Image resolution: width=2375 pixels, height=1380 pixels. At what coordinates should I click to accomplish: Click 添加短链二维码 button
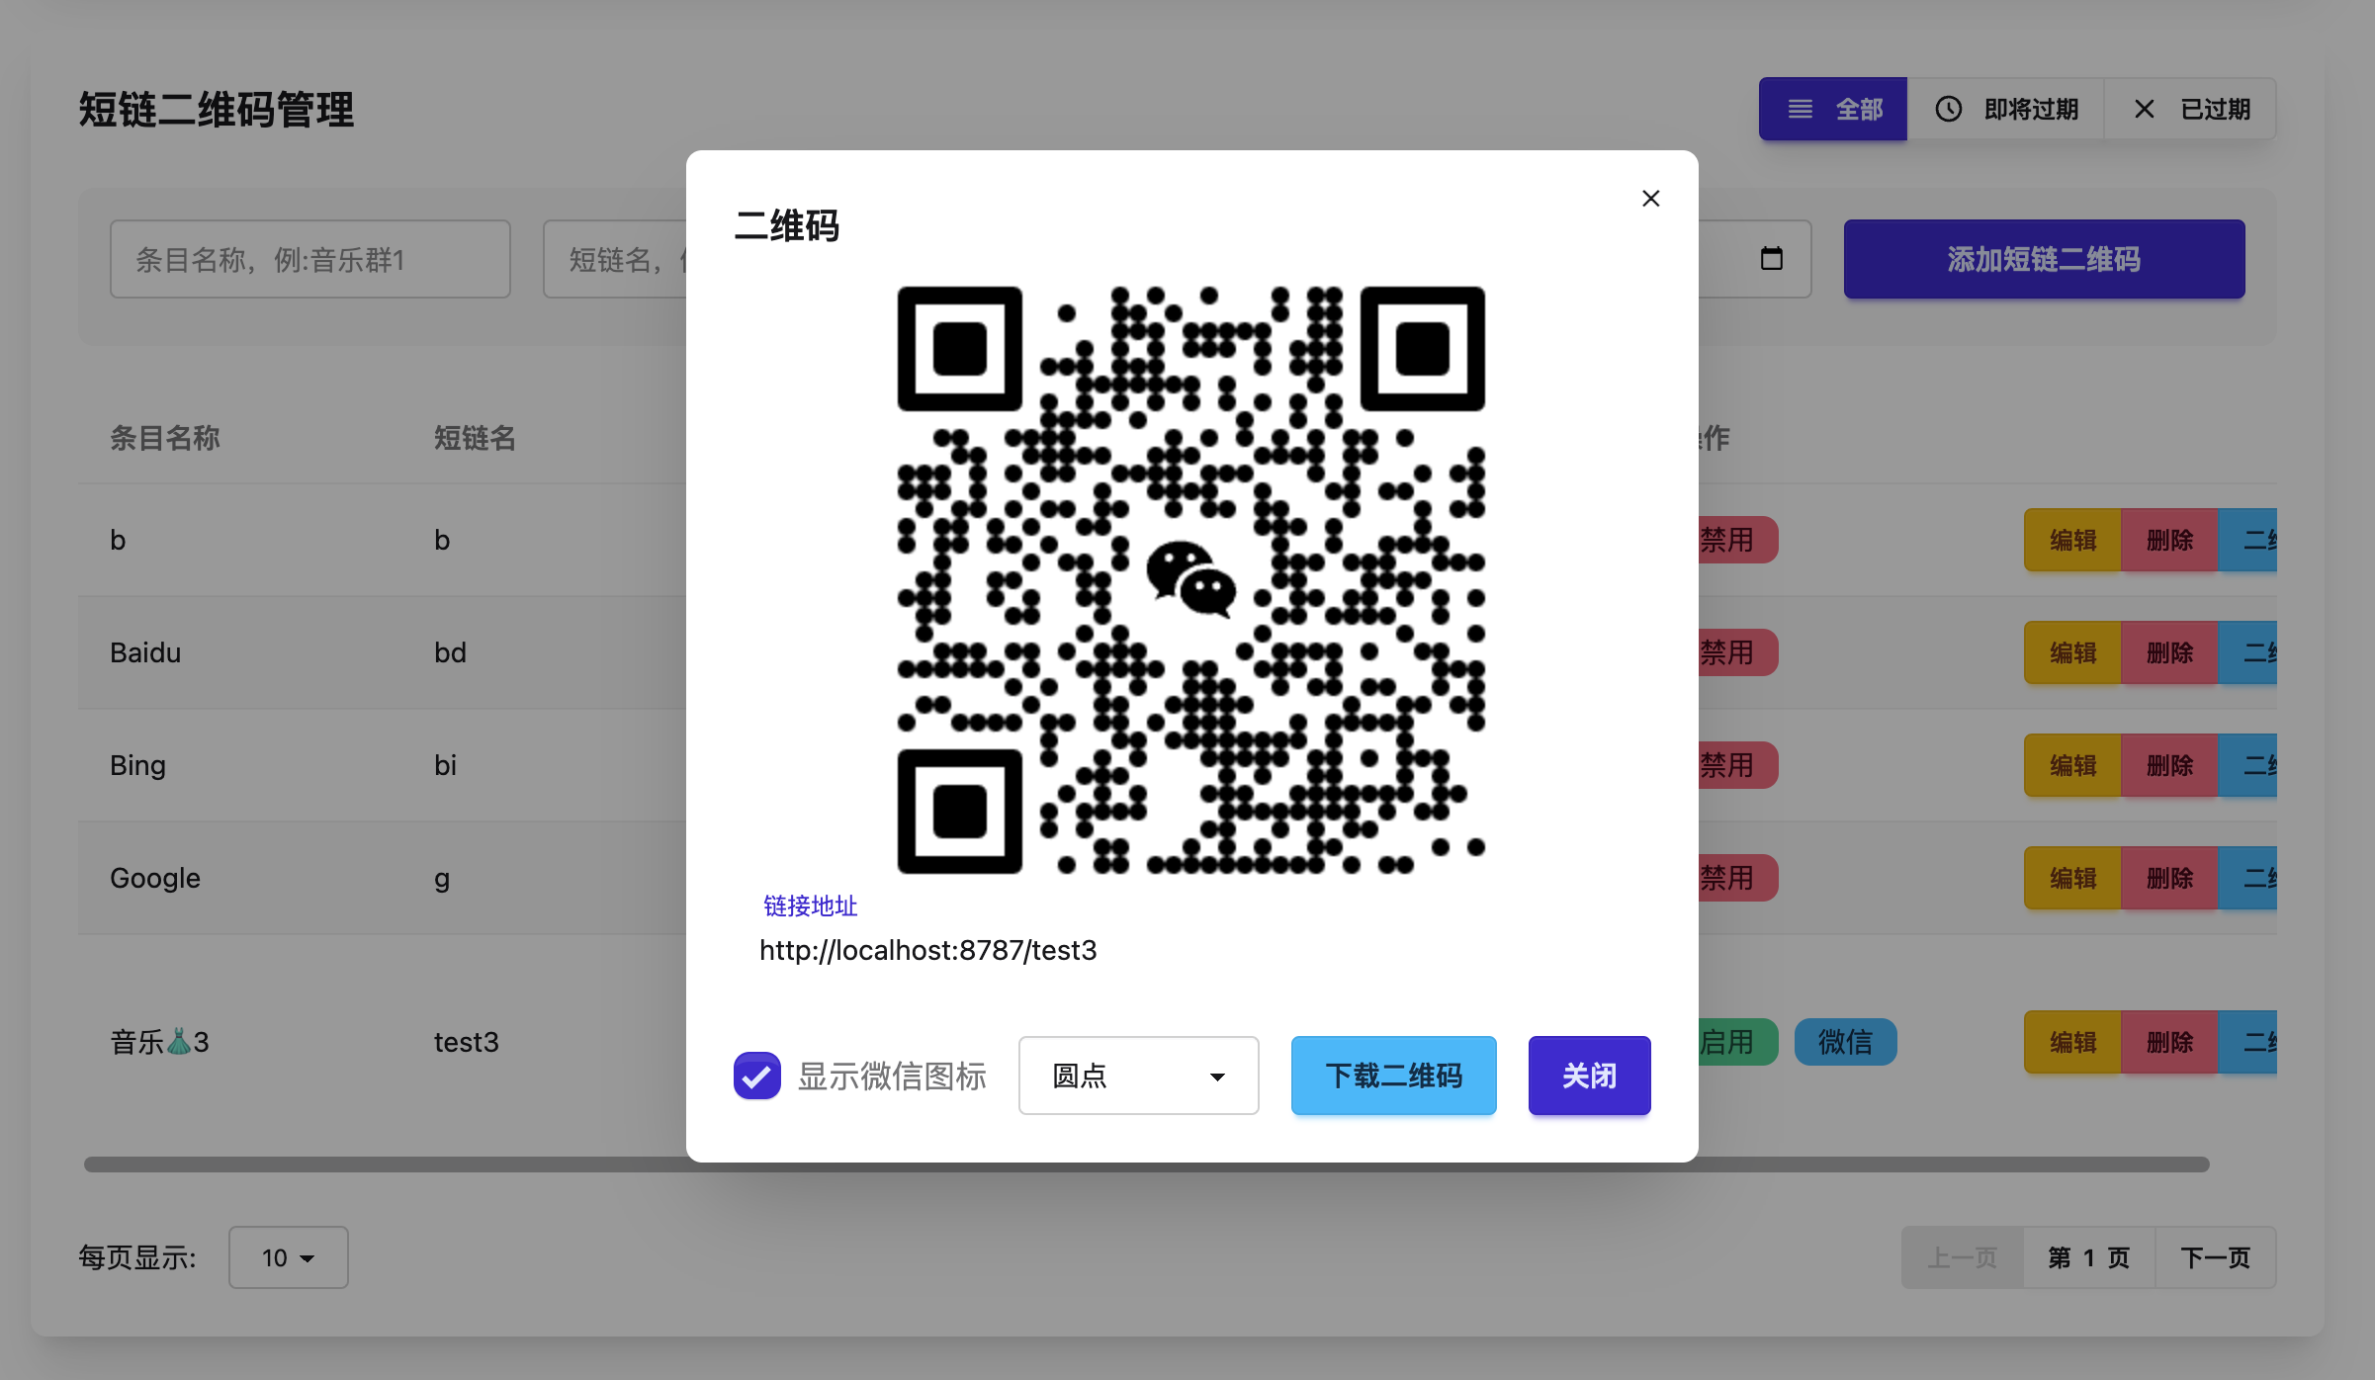click(x=2044, y=259)
